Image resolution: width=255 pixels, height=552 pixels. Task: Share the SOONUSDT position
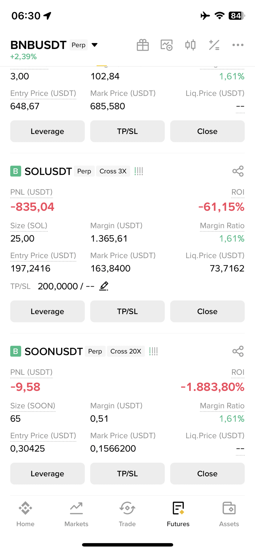238,351
